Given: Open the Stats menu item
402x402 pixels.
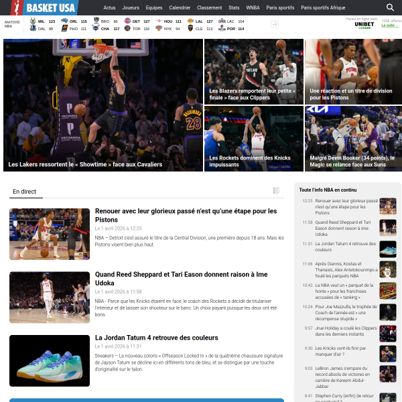Looking at the screenshot, I should pos(234,7).
